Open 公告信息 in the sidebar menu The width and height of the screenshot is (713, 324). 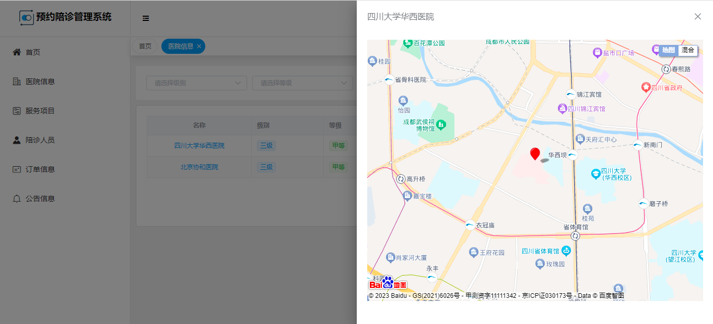(x=65, y=199)
